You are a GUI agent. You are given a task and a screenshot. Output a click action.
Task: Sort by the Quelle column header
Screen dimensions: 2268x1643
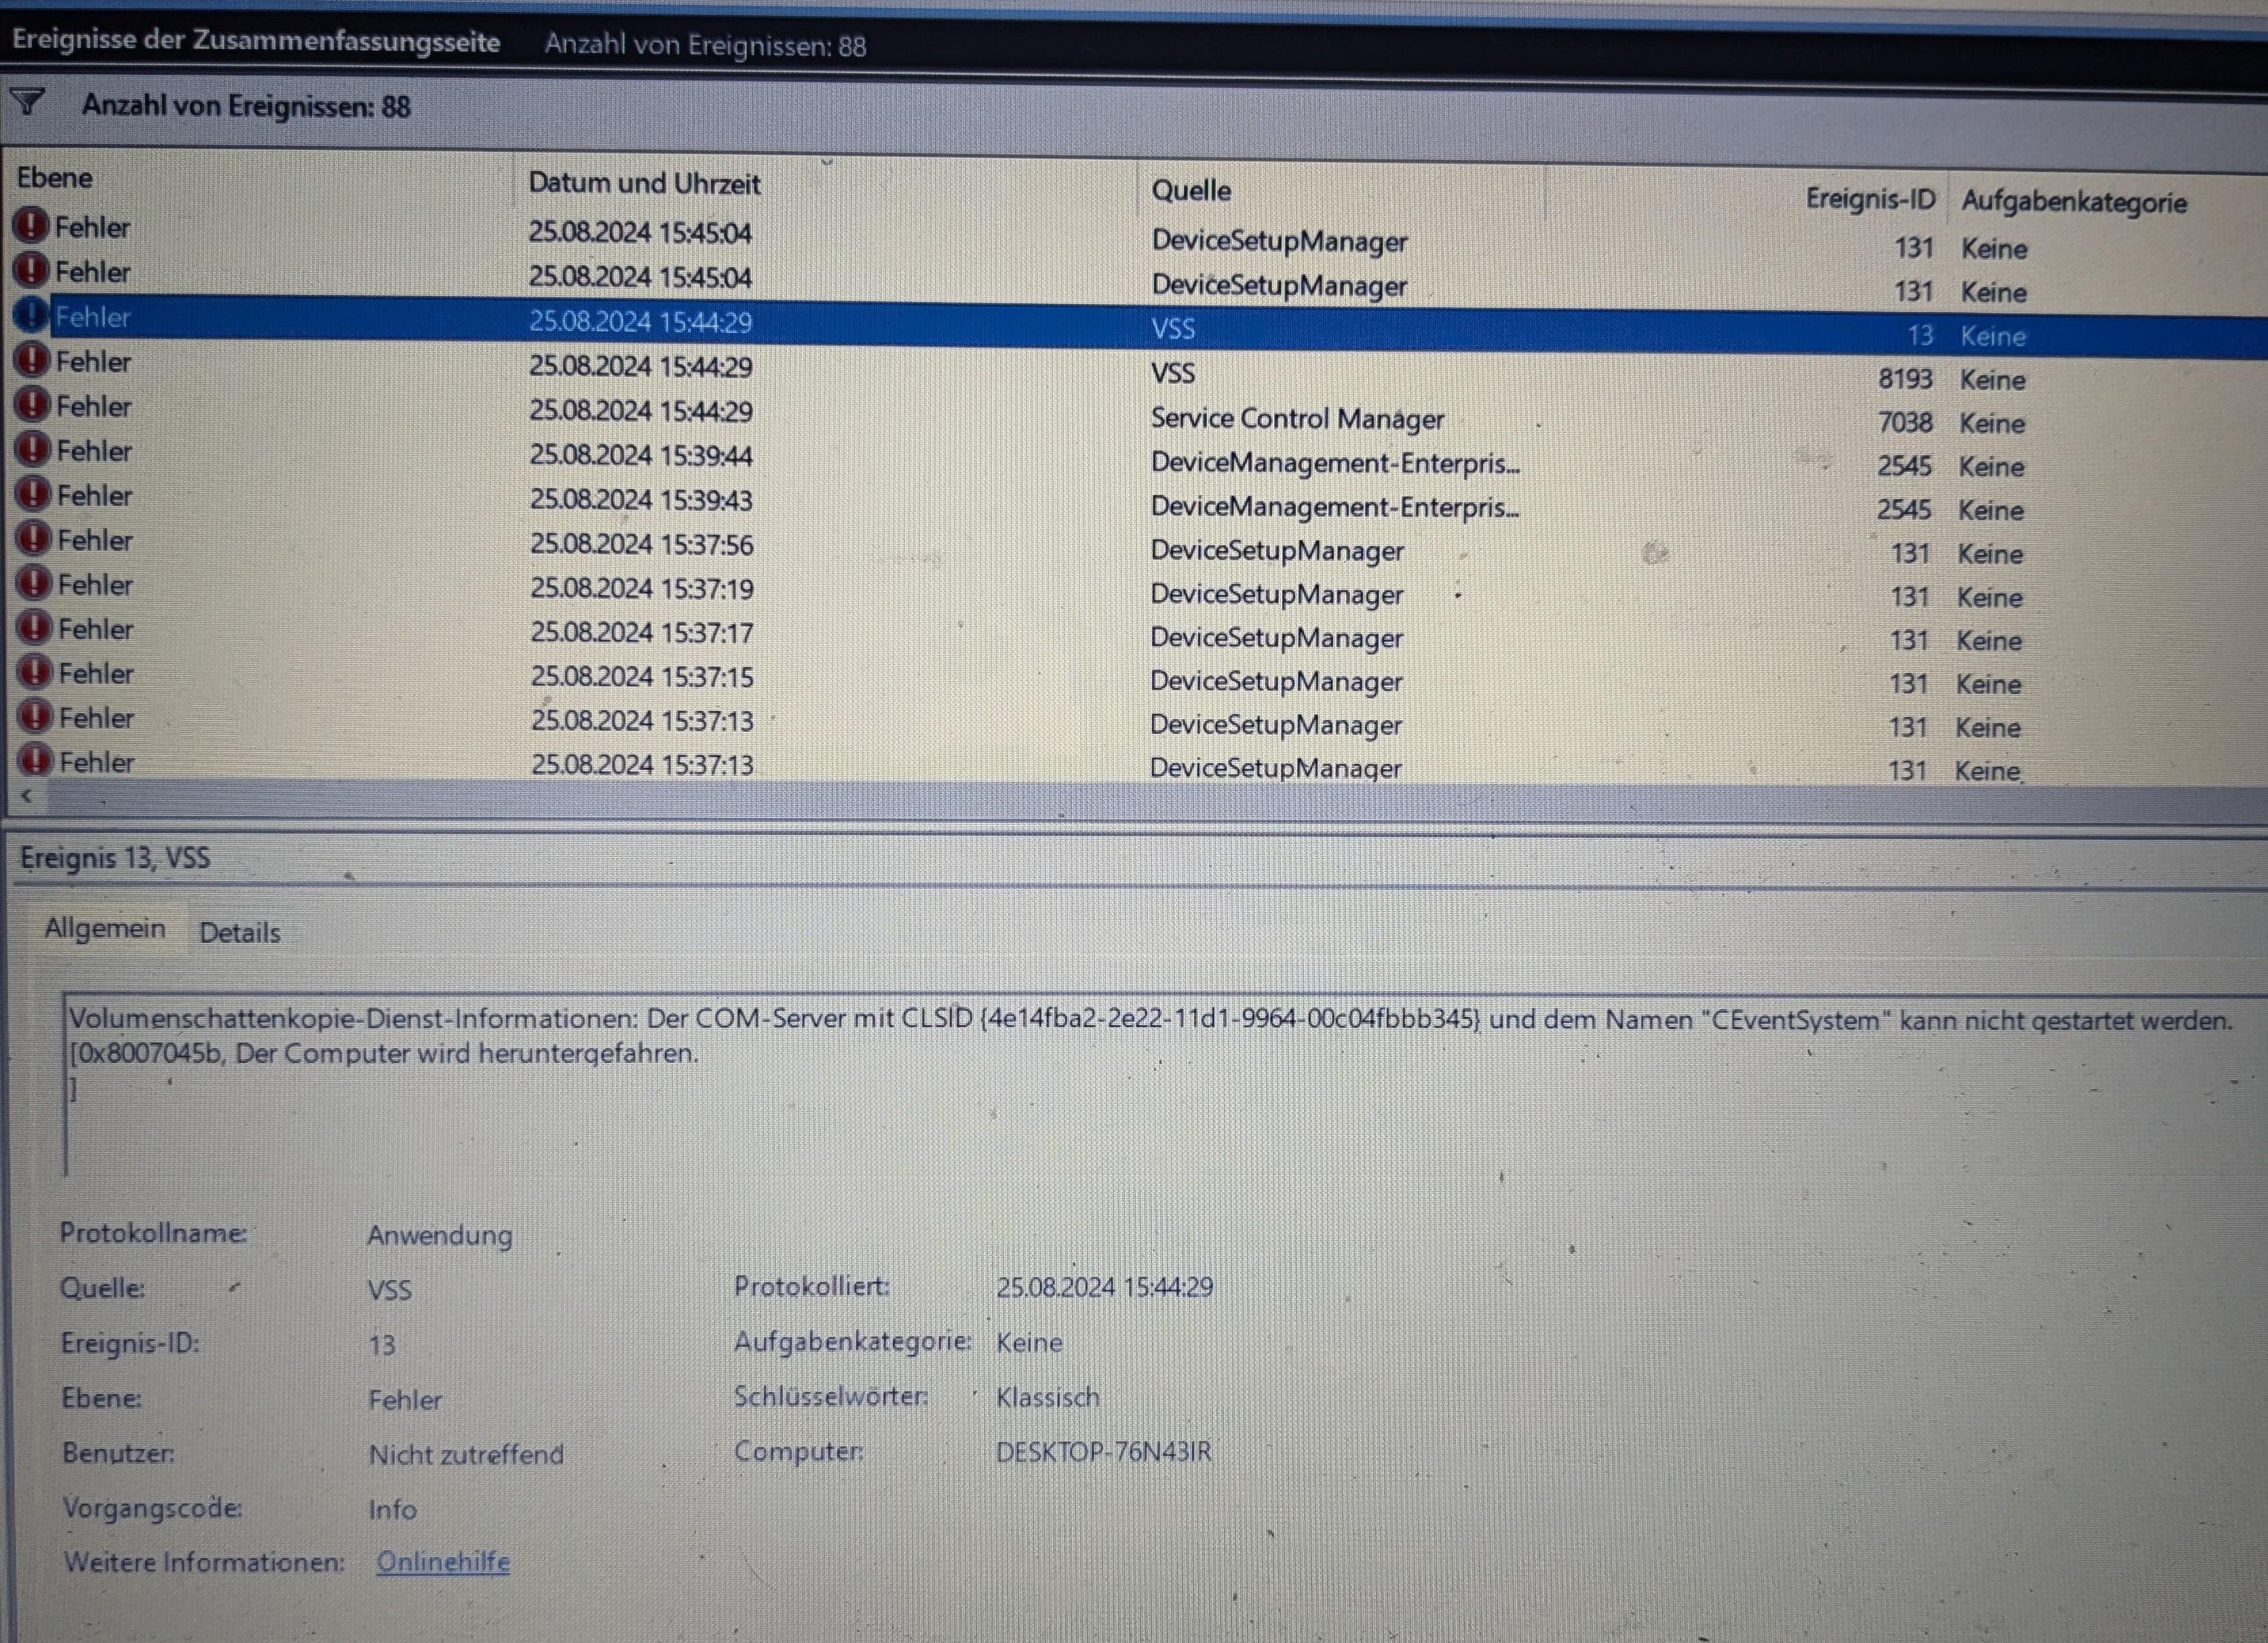(1191, 190)
